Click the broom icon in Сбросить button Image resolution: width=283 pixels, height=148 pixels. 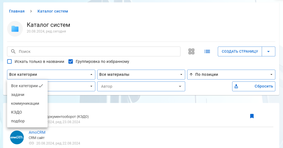(236, 86)
